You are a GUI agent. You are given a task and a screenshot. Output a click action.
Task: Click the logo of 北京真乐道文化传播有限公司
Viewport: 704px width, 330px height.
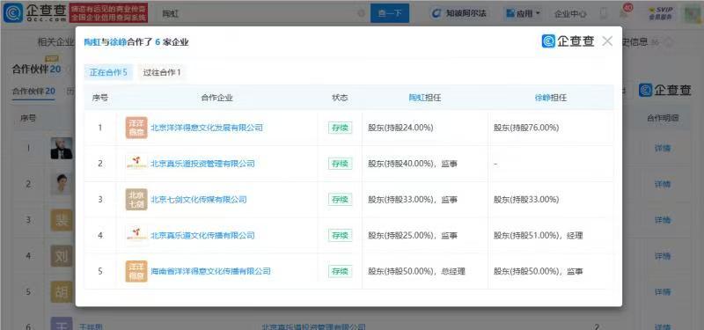[x=136, y=235]
